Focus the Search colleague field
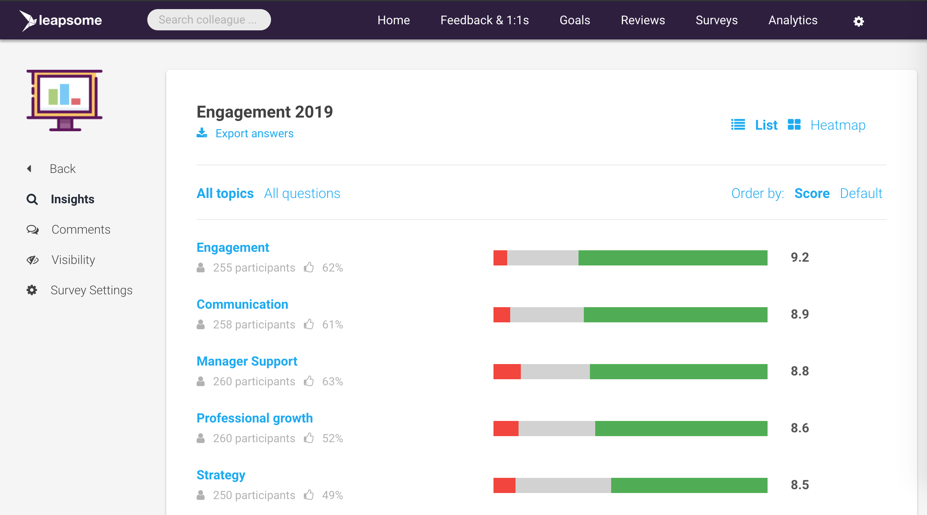The image size is (927, 515). pyautogui.click(x=209, y=20)
